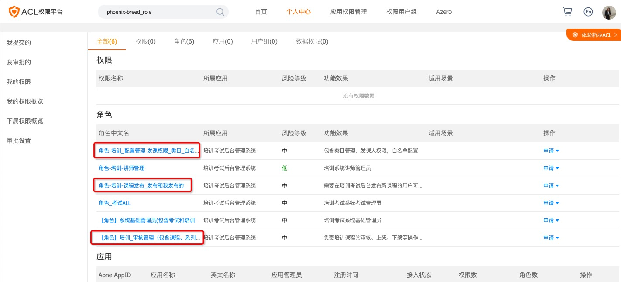The height and width of the screenshot is (282, 621).
Task: Expand 申请 dropdown for 配置管理-发课权限 role
Action: coord(551,151)
